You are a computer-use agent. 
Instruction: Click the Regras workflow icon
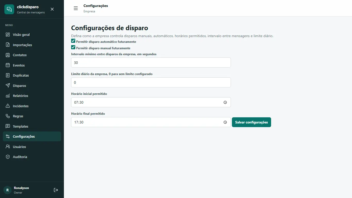[x=8, y=116]
